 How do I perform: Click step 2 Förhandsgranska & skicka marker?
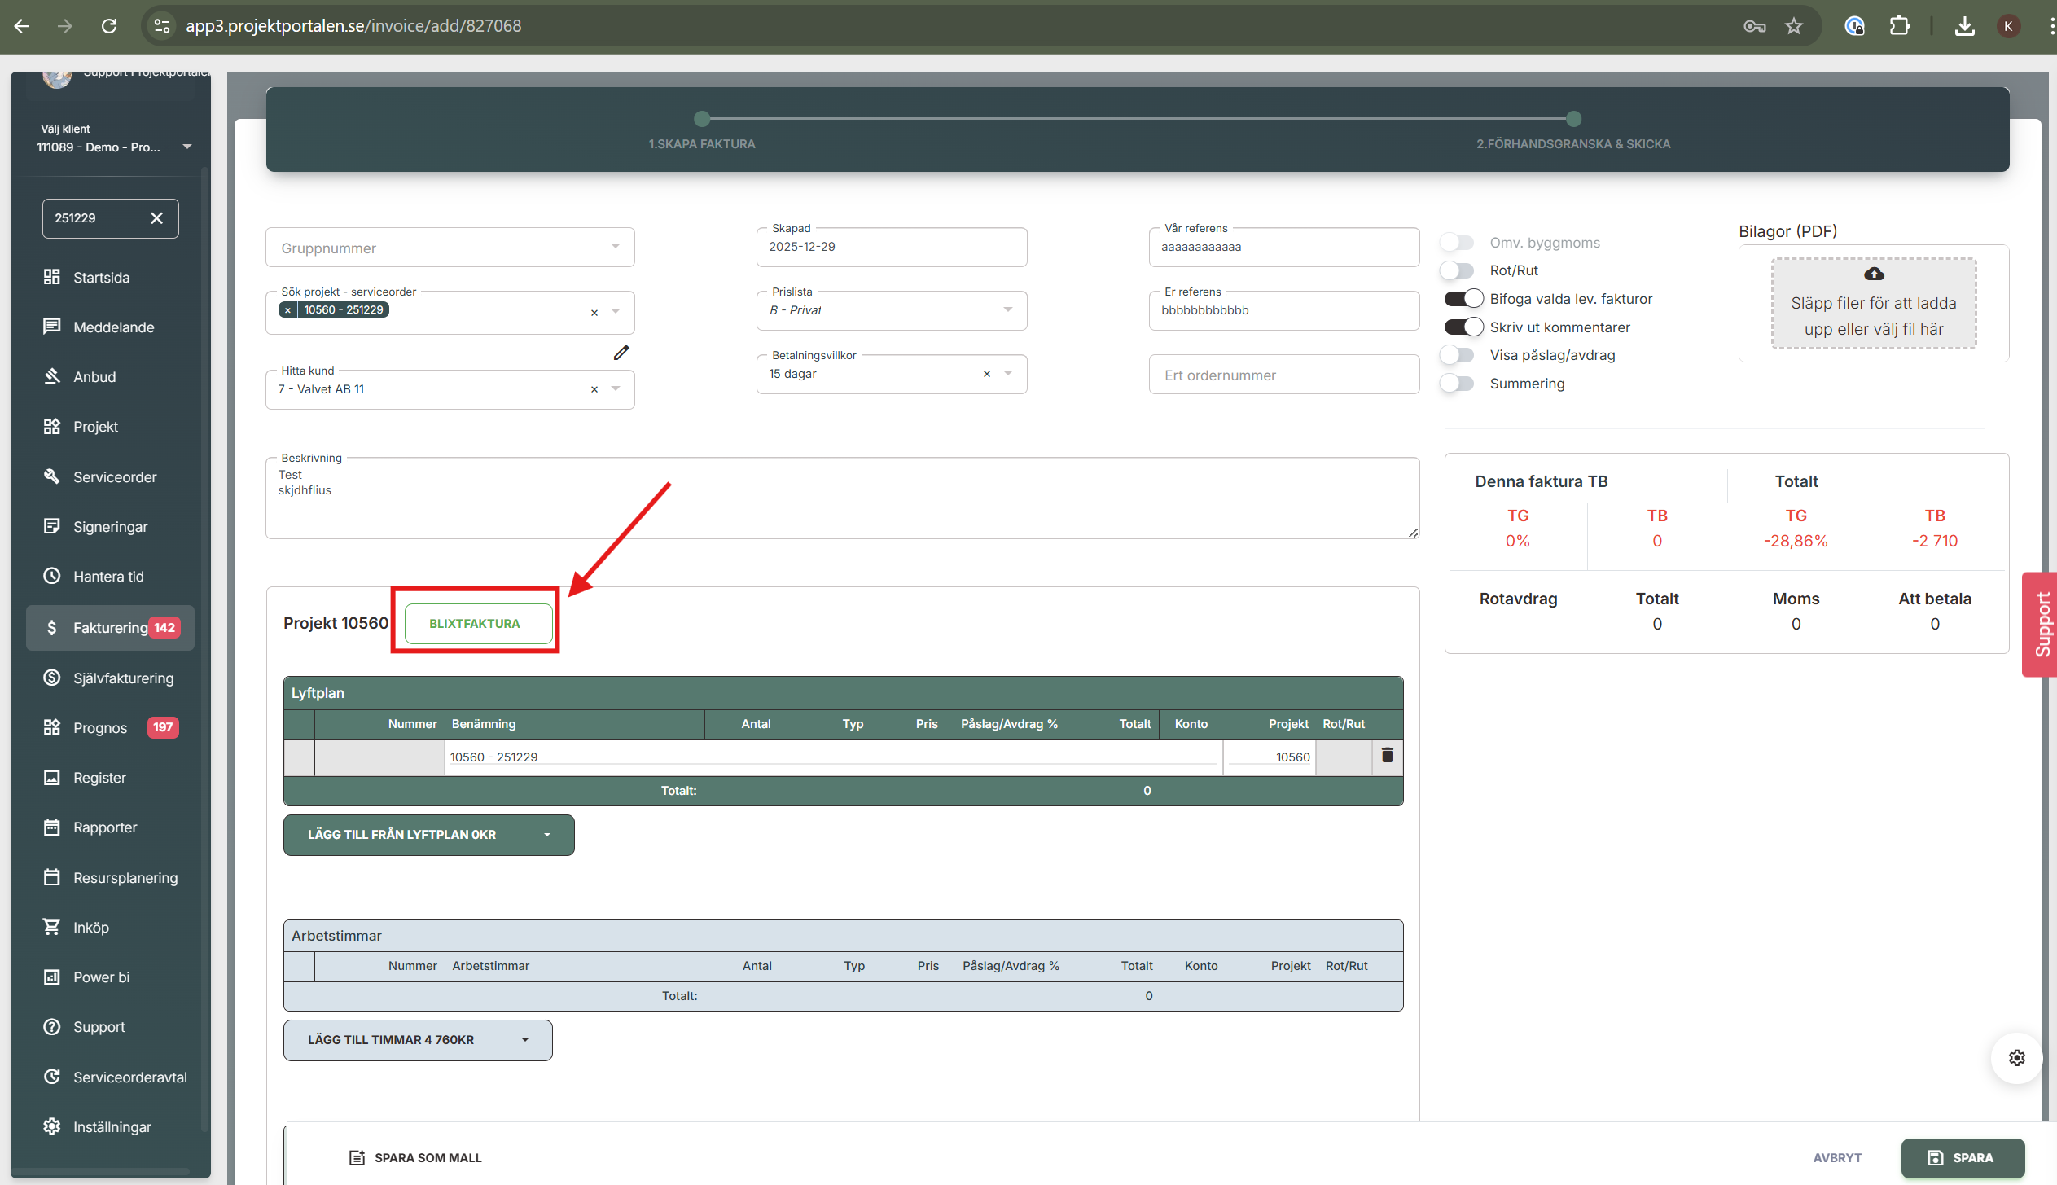coord(1573,119)
